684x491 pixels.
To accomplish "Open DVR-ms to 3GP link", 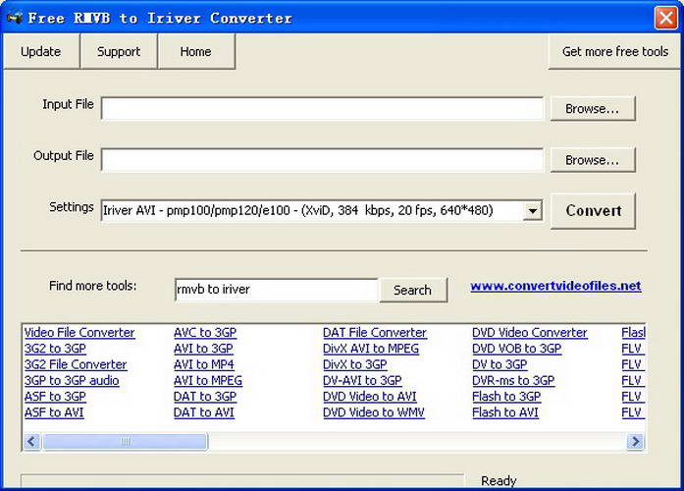I will pos(513,381).
